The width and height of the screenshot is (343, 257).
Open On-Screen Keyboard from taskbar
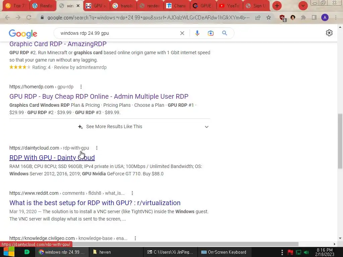pos(224,252)
